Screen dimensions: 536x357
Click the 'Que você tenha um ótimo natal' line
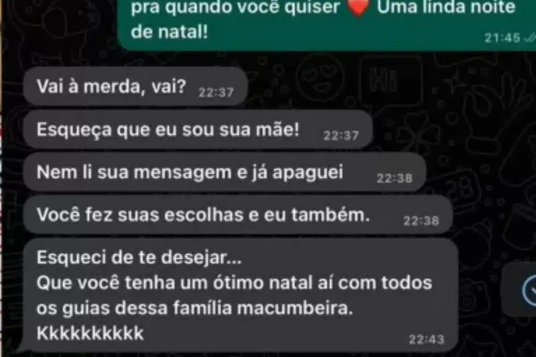point(173,283)
